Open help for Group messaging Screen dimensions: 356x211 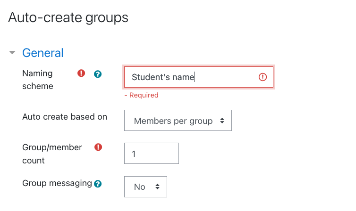click(x=98, y=184)
